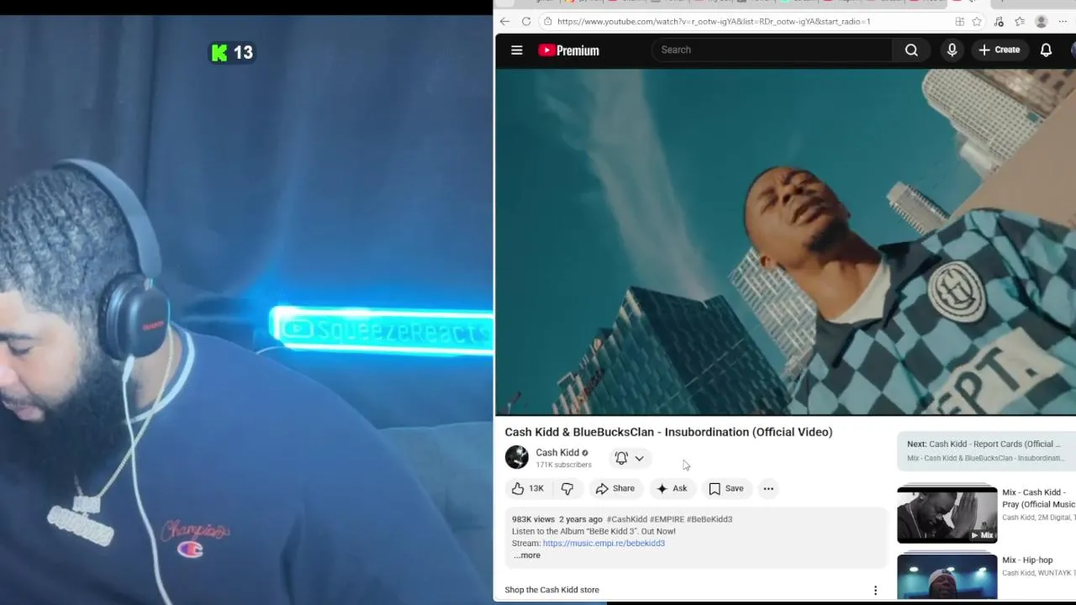Dislike the video with thumbs-down button
Image resolution: width=1076 pixels, height=605 pixels.
(x=567, y=488)
